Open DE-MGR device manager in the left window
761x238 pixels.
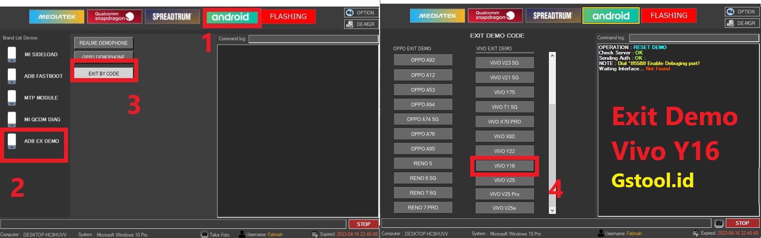coord(361,24)
